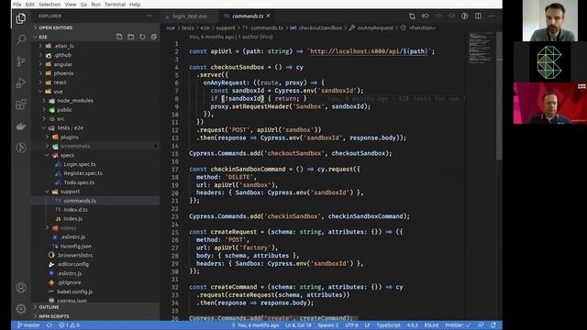This screenshot has width=587, height=330.
Task: Change indentation via Spaces: 2
Action: (328, 325)
